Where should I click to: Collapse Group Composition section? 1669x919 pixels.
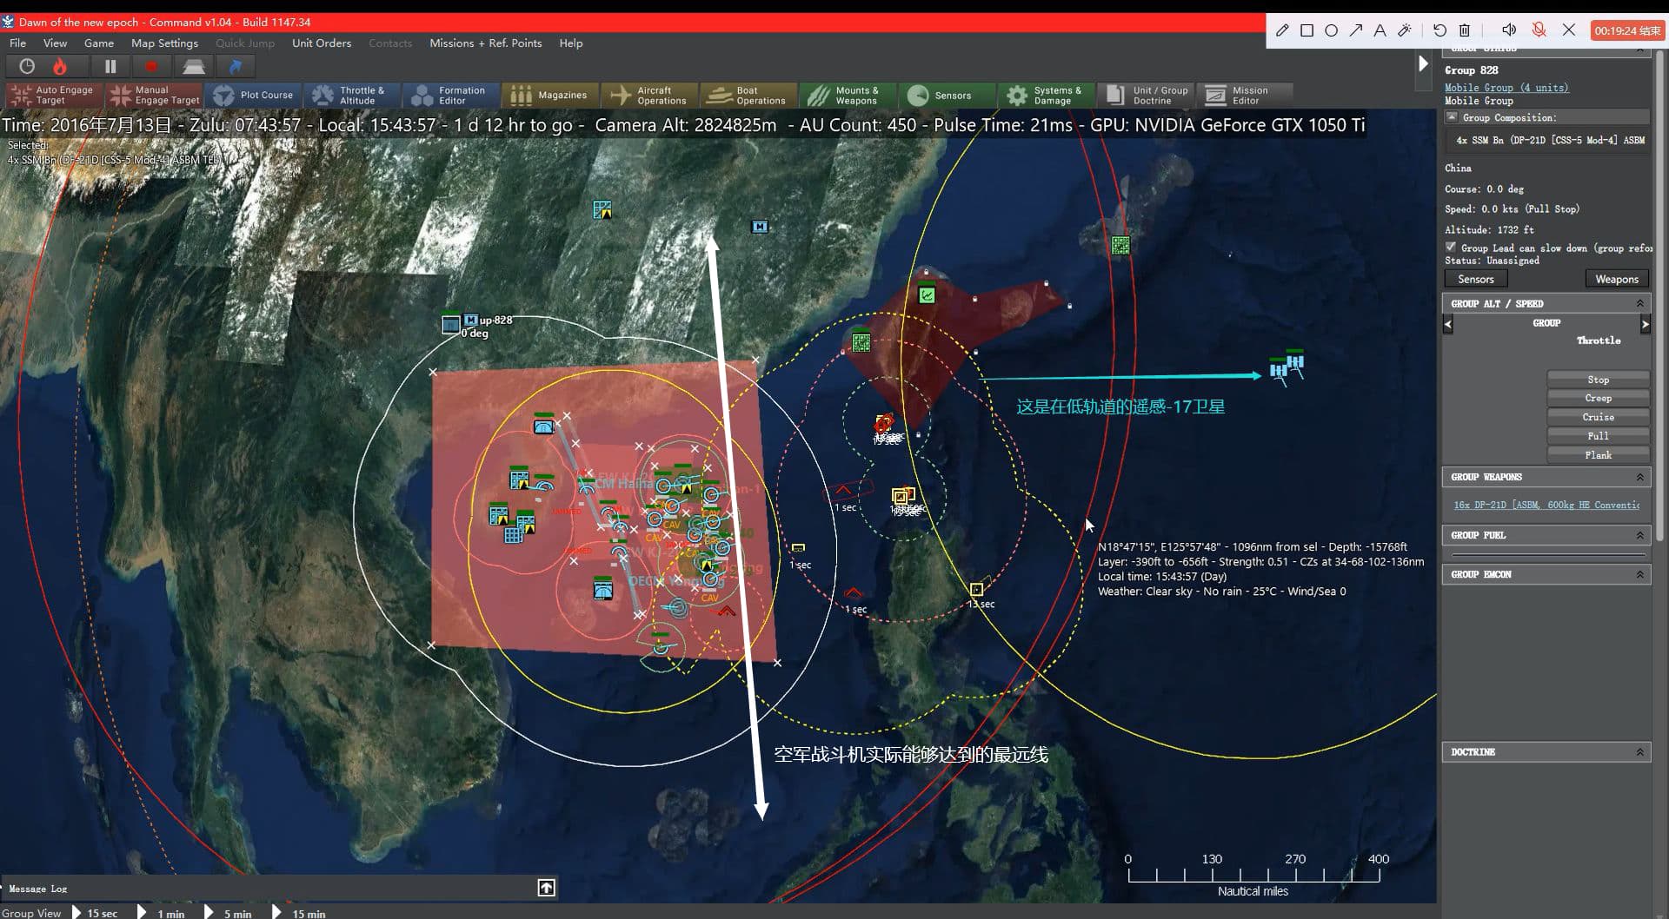tap(1452, 116)
